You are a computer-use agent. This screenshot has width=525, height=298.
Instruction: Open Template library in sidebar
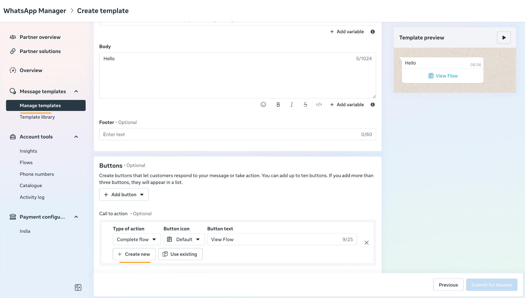click(x=37, y=117)
